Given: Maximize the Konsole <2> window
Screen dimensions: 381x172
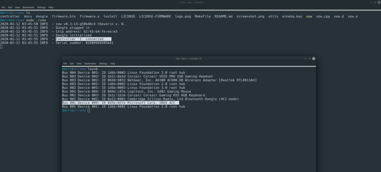Looking at the screenshot, I should click(310, 59).
